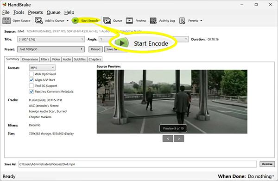The height and width of the screenshot is (181, 278).
Task: Open the Angle dropdown
Action: pos(105,39)
